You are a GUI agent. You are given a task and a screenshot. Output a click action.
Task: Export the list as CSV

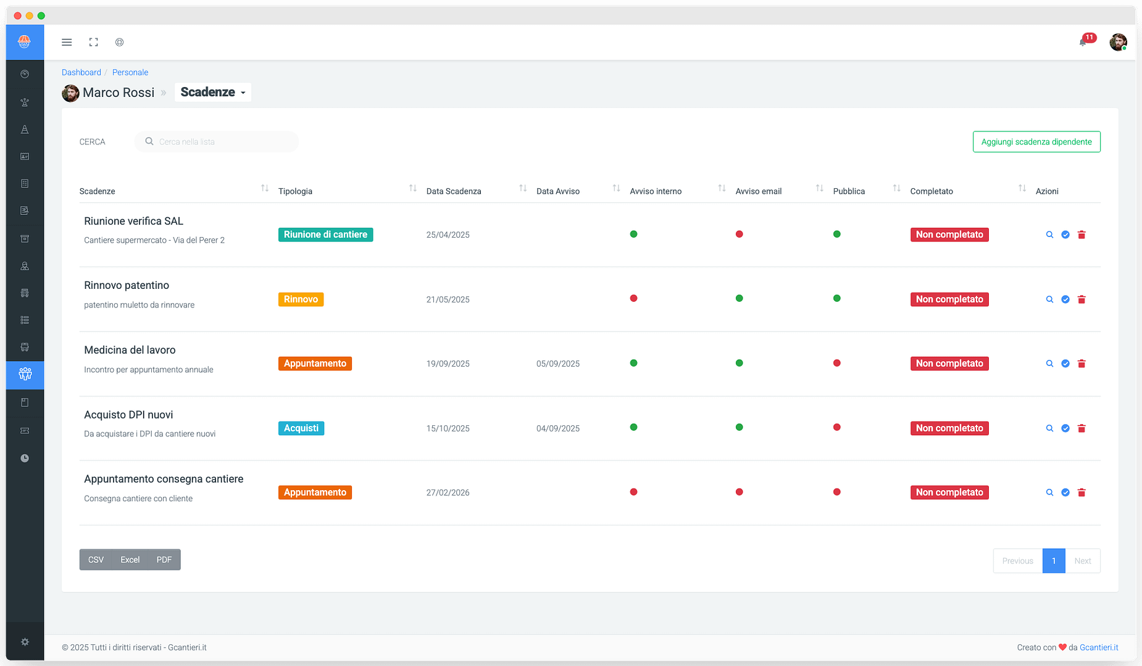pos(96,560)
